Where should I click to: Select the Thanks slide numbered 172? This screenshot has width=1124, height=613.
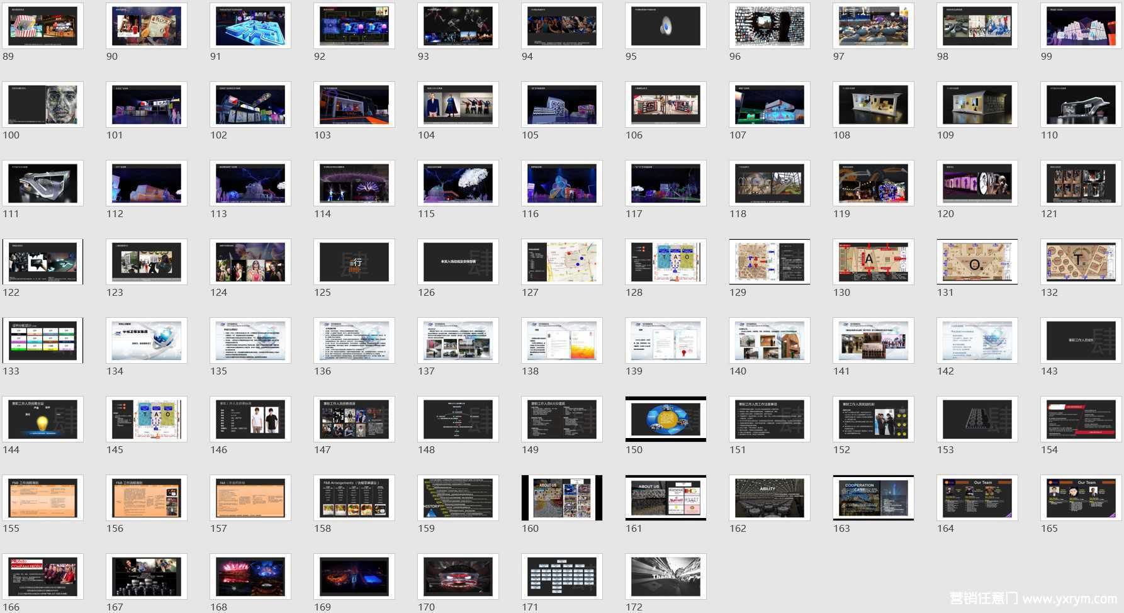(x=665, y=576)
